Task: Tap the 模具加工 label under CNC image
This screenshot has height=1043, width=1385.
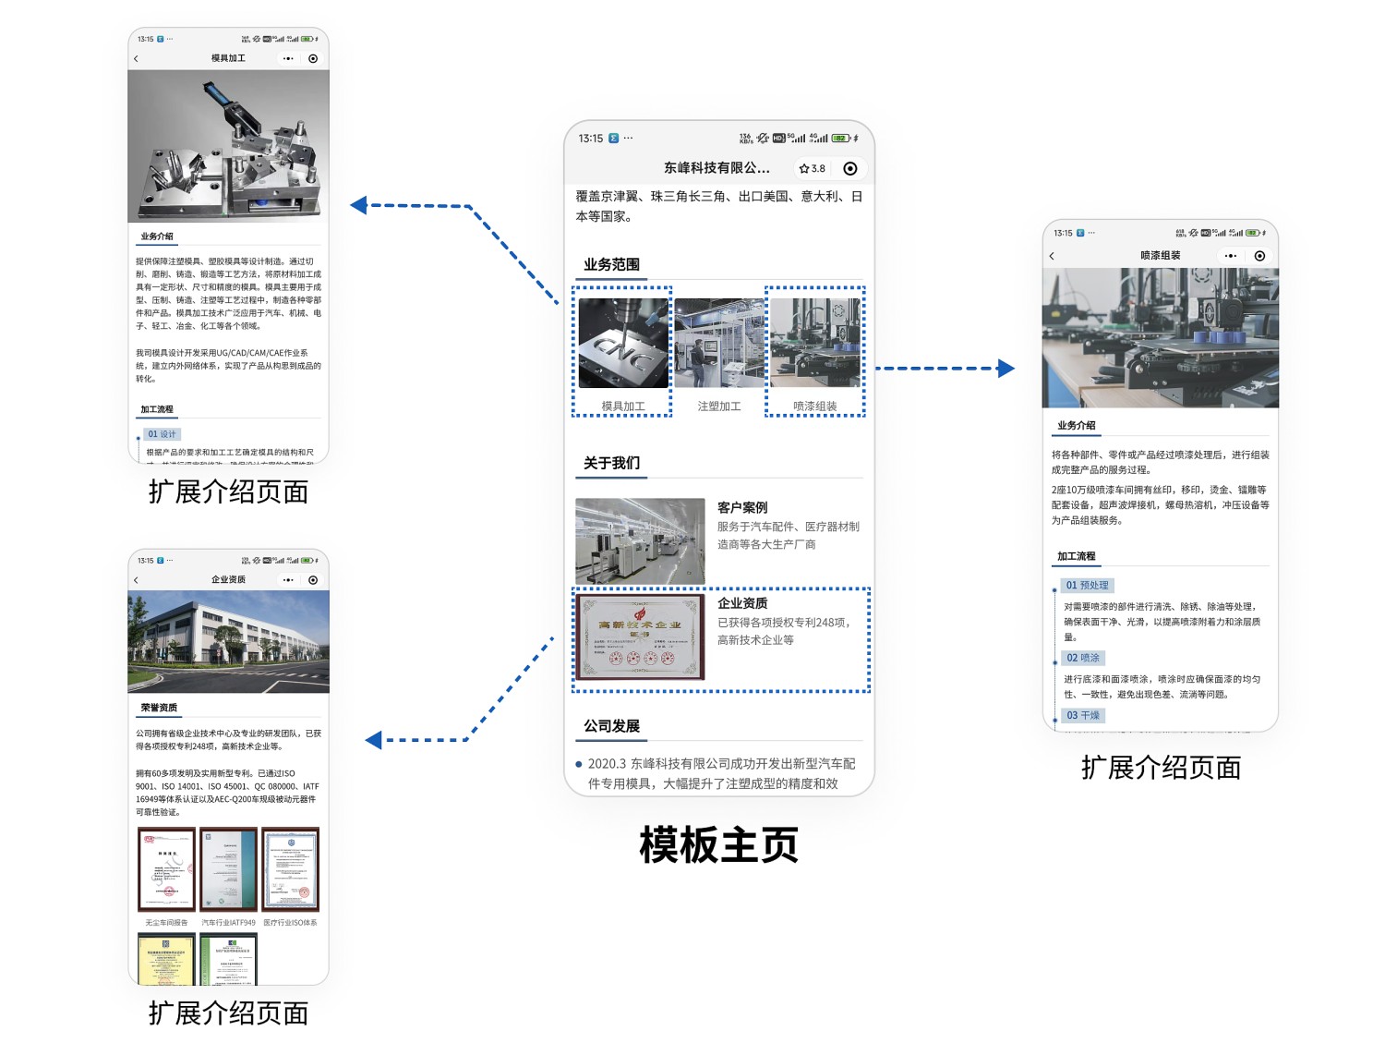Action: point(623,406)
